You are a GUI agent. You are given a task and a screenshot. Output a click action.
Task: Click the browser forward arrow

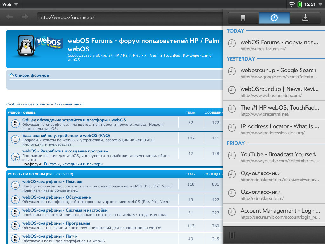click(x=25, y=17)
